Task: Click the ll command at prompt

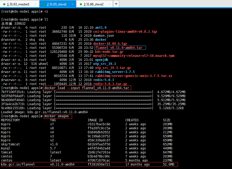Action: point(46,20)
